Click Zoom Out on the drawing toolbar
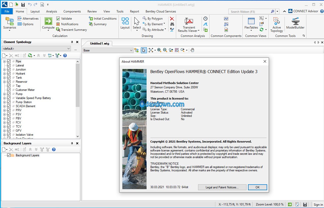 pyautogui.click(x=165, y=50)
